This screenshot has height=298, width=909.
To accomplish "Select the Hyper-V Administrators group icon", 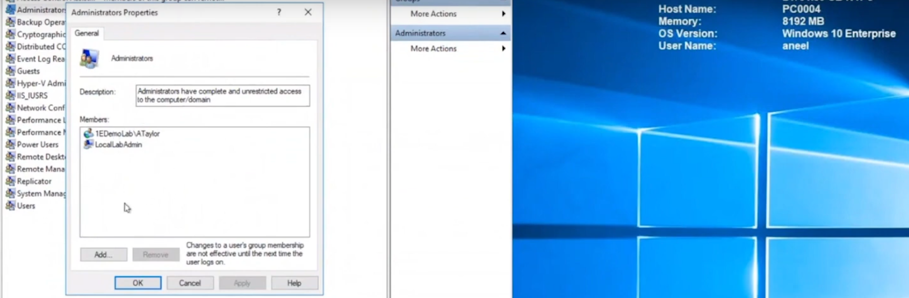I will 10,83.
